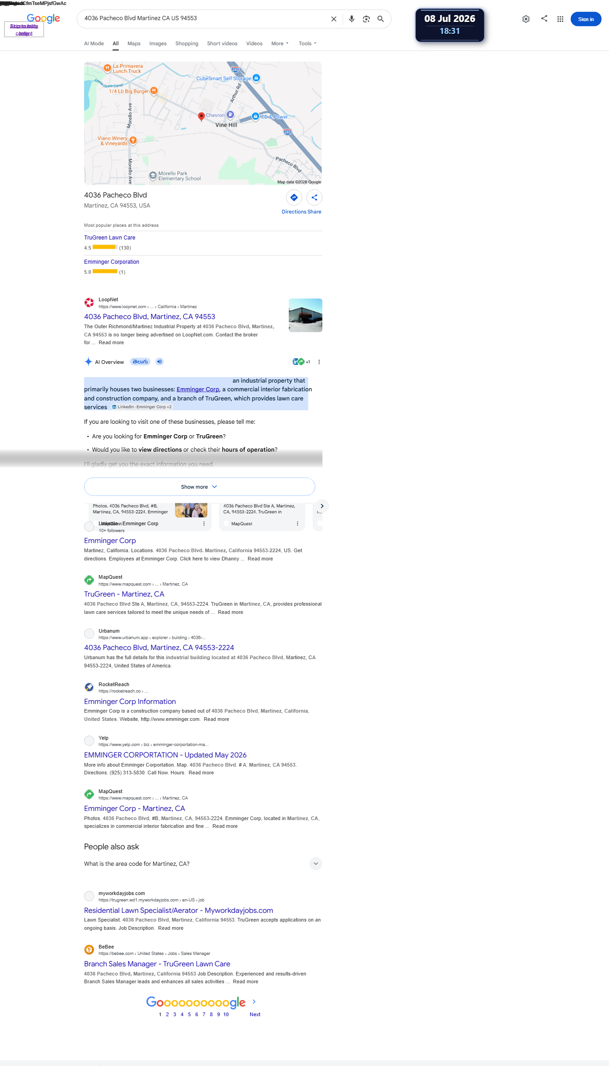Image resolution: width=616 pixels, height=1066 pixels.
Task: Go to Next results page
Action: 255,1014
